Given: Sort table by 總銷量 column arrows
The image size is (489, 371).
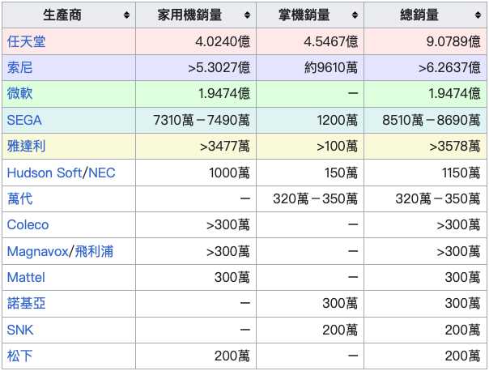Looking at the screenshot, I should coord(478,15).
